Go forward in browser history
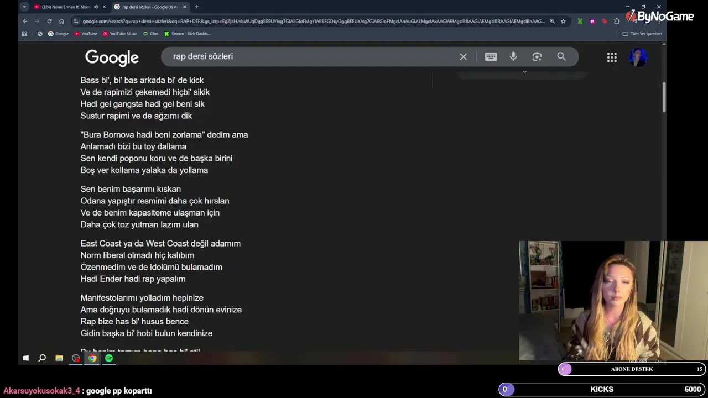 click(37, 21)
